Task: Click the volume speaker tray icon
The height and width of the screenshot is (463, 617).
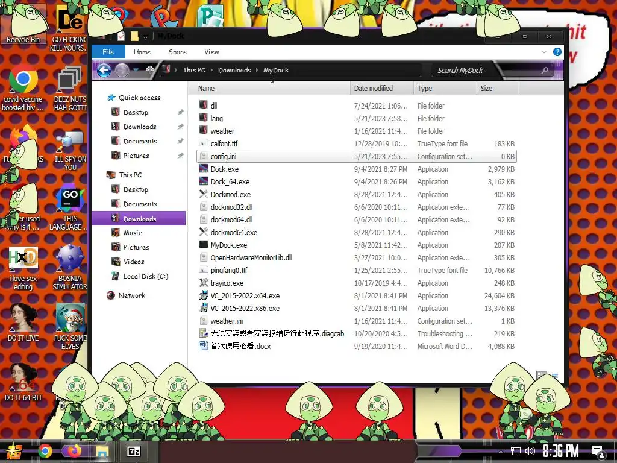Action: (530, 451)
